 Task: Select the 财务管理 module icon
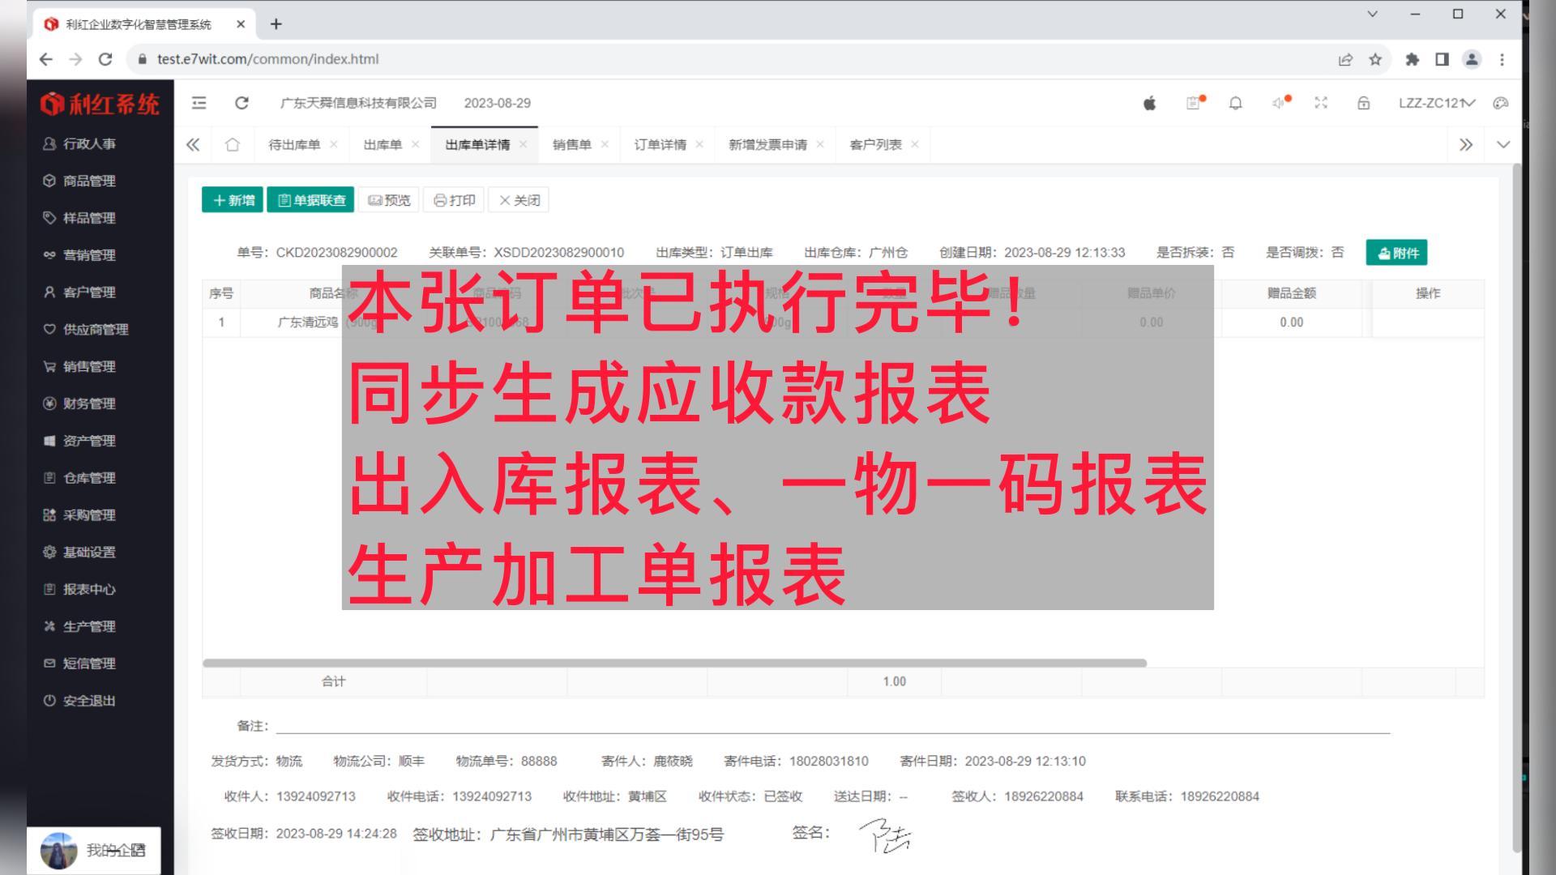pyautogui.click(x=49, y=403)
